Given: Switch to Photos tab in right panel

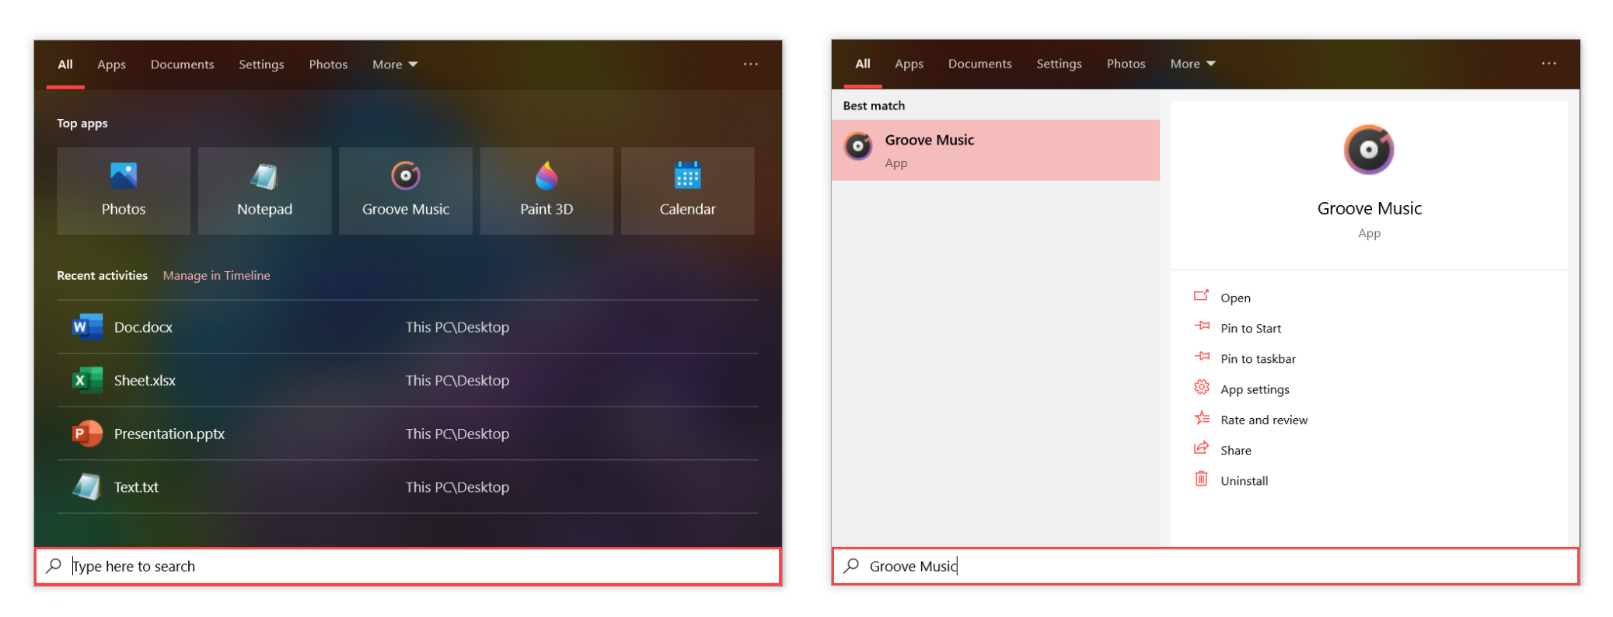Looking at the screenshot, I should [1126, 64].
